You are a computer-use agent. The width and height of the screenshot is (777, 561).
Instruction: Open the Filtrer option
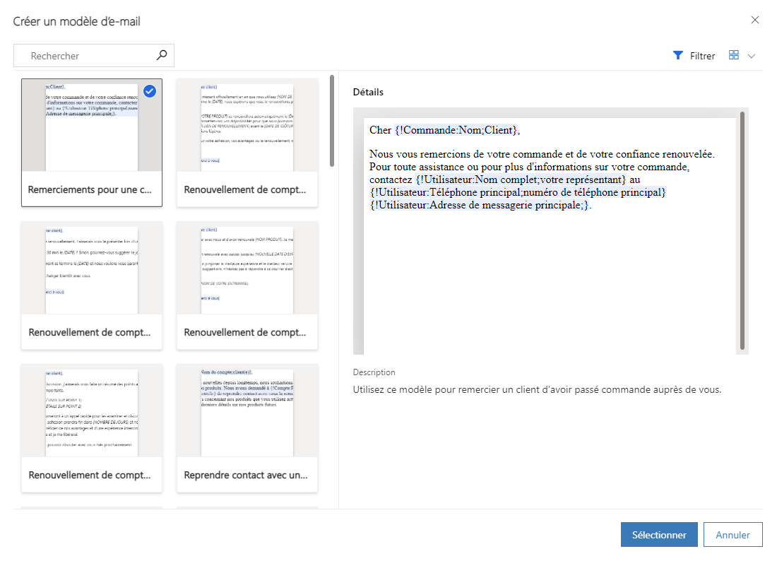point(694,56)
